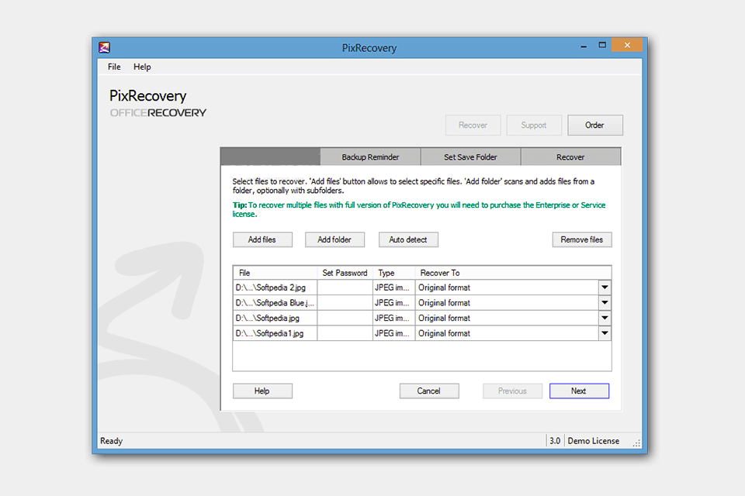
Task: Click Demo License in the status bar
Action: click(593, 440)
